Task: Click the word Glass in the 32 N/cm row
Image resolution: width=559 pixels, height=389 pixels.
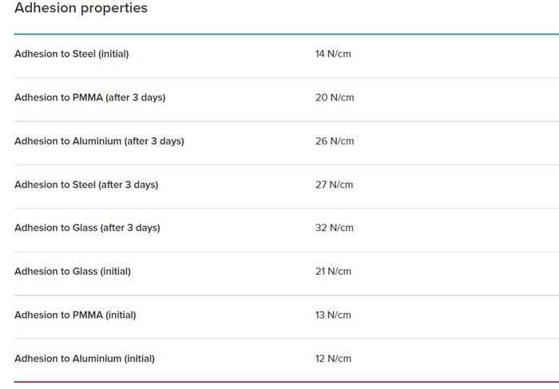Action: coord(85,228)
